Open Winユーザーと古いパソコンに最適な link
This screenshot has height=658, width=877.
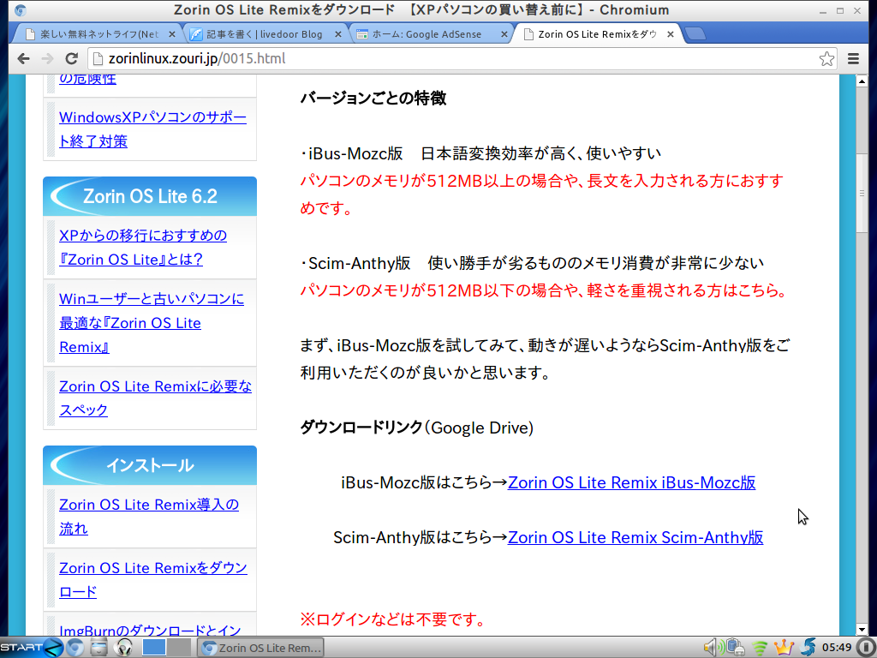pos(152,323)
